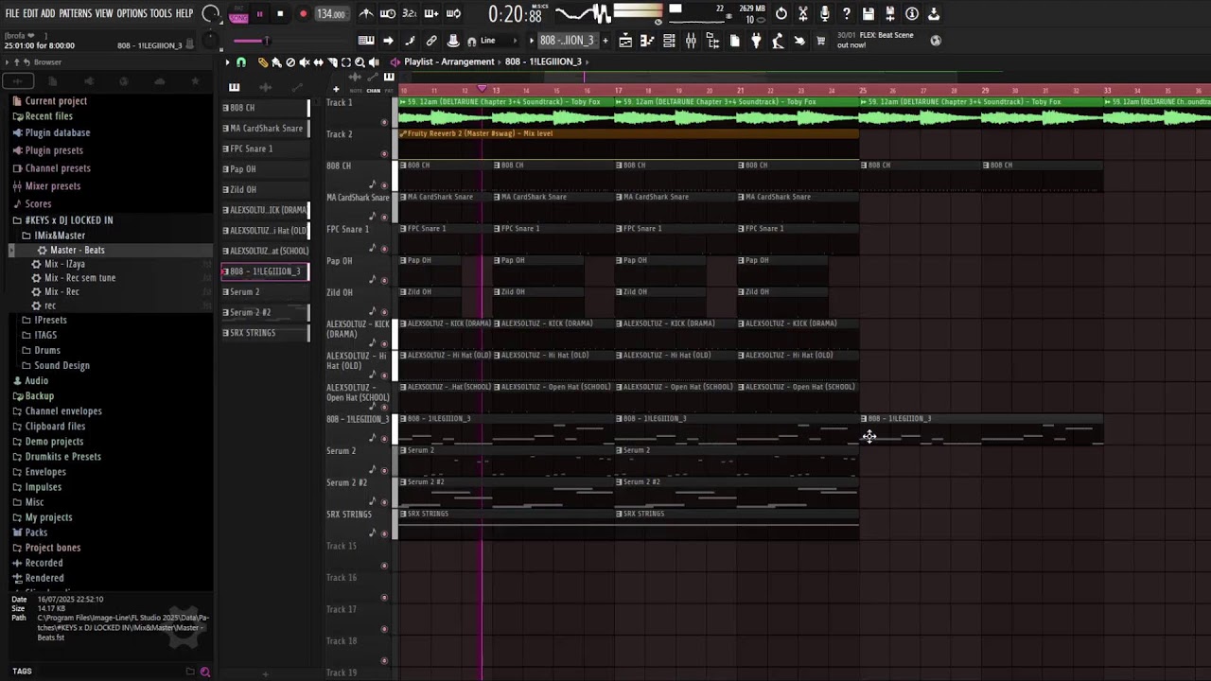Viewport: 1211px width, 681px height.
Task: Toggle the playlist snap magnet icon
Action: tap(241, 62)
